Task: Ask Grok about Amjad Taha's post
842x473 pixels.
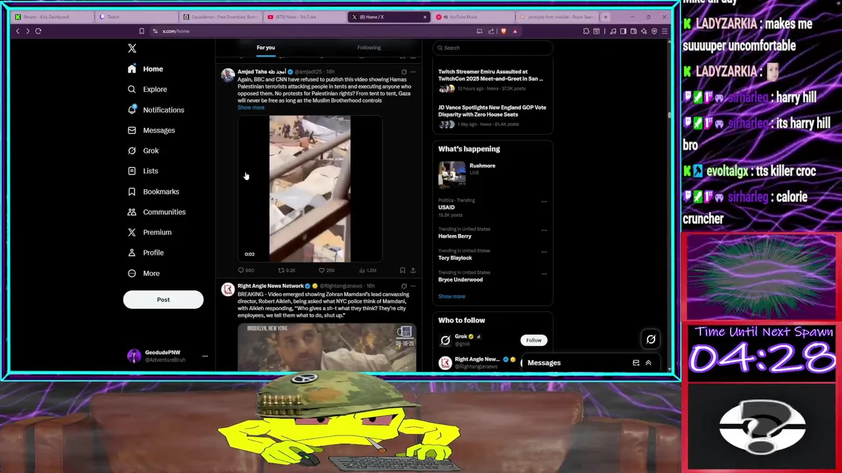Action: click(x=404, y=72)
